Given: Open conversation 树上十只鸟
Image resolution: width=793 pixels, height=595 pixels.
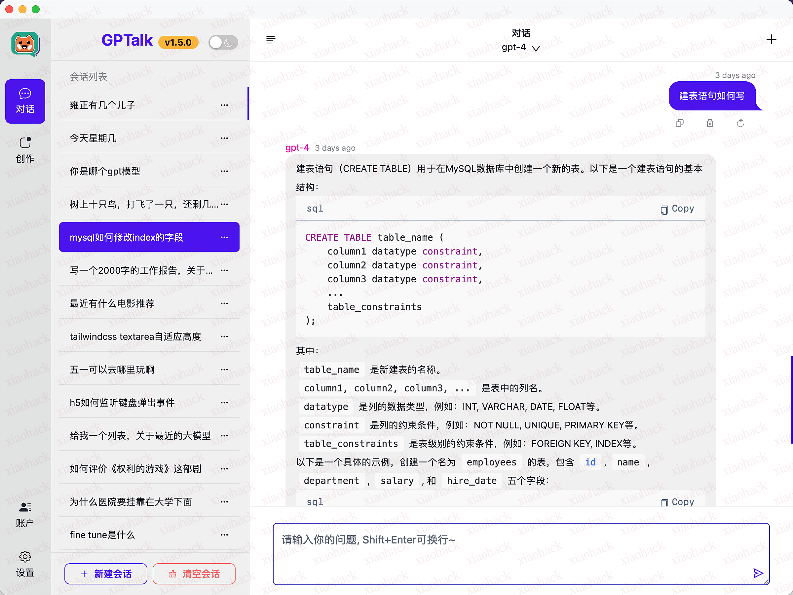Looking at the screenshot, I should tap(149, 204).
